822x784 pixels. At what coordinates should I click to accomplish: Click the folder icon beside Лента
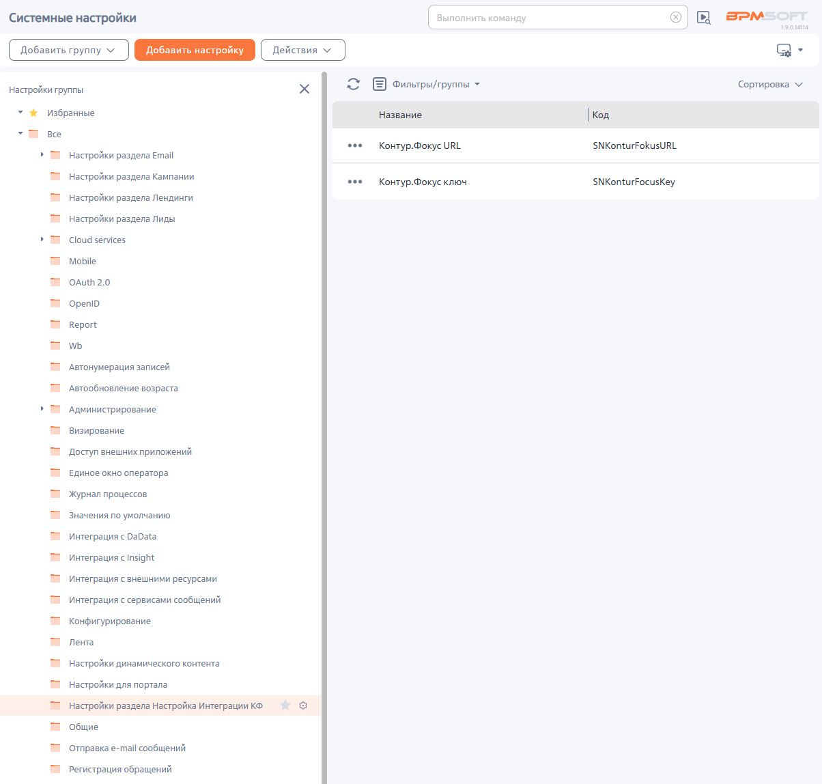pos(56,642)
